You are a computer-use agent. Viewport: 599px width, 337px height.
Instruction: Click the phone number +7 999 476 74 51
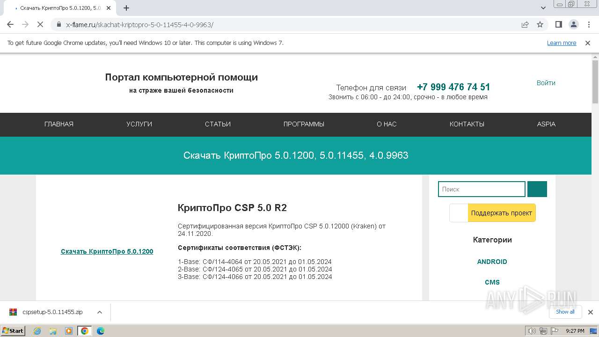453,87
